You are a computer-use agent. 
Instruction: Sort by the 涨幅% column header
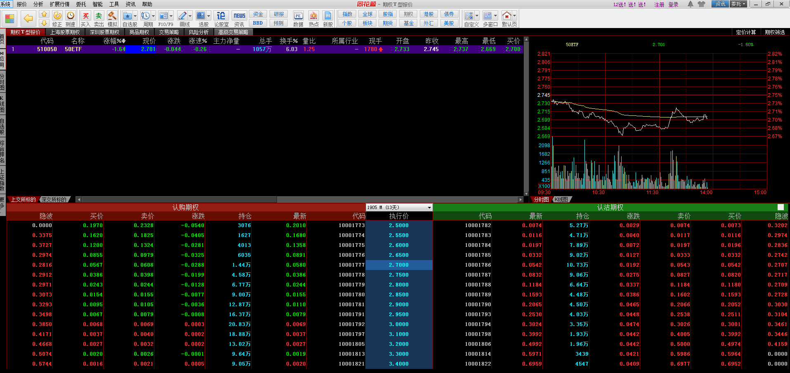tap(114, 41)
